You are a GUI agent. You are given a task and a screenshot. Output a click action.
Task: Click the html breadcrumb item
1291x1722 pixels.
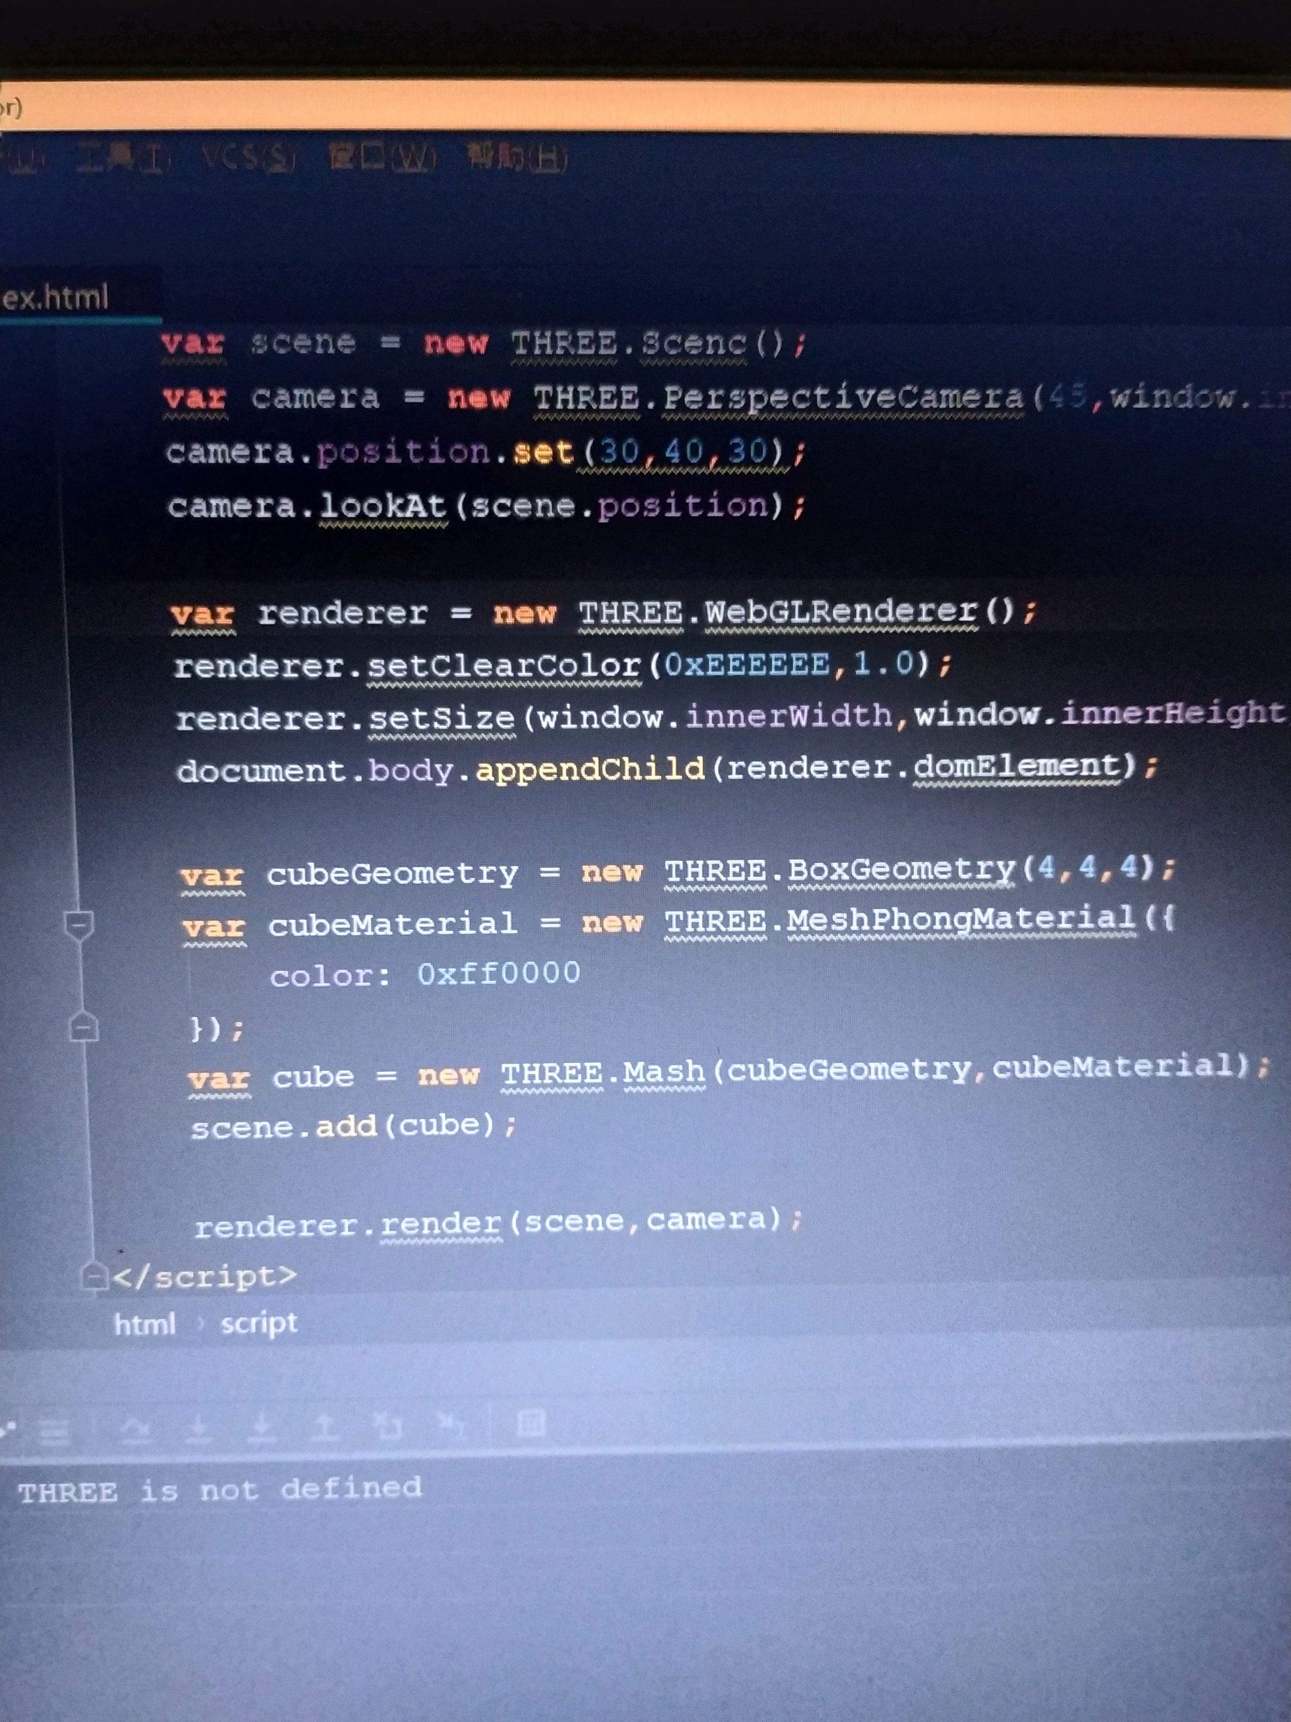145,1324
